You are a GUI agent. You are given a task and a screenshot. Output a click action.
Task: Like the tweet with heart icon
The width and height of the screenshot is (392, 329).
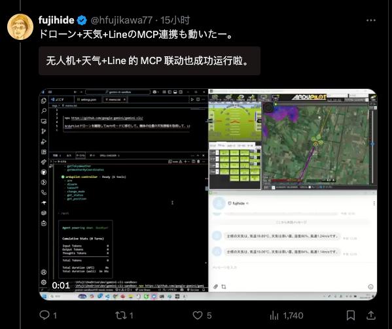198,315
